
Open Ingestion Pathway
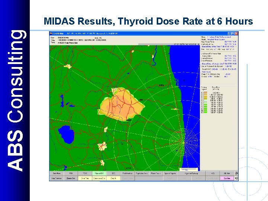[191, 173]
